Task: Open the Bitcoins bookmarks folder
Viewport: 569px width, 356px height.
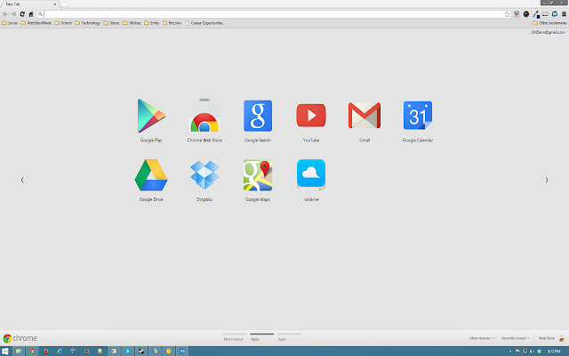Action: 172,23
